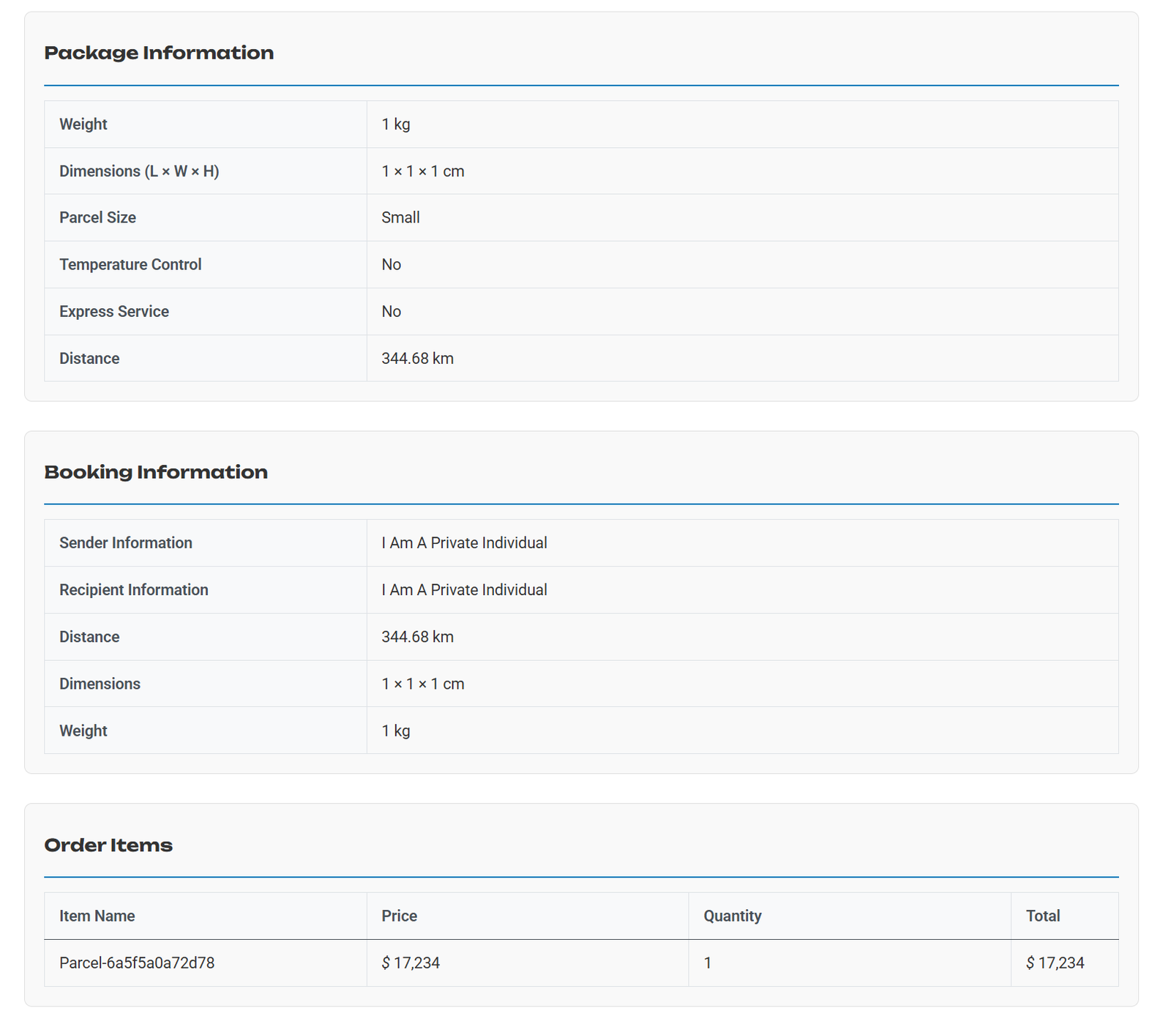The height and width of the screenshot is (1016, 1171).
Task: Click the Small parcel size value
Action: tap(400, 217)
